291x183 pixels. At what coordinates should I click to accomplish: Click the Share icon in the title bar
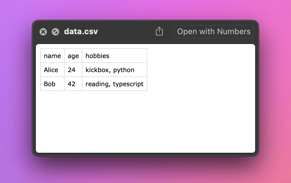(159, 31)
